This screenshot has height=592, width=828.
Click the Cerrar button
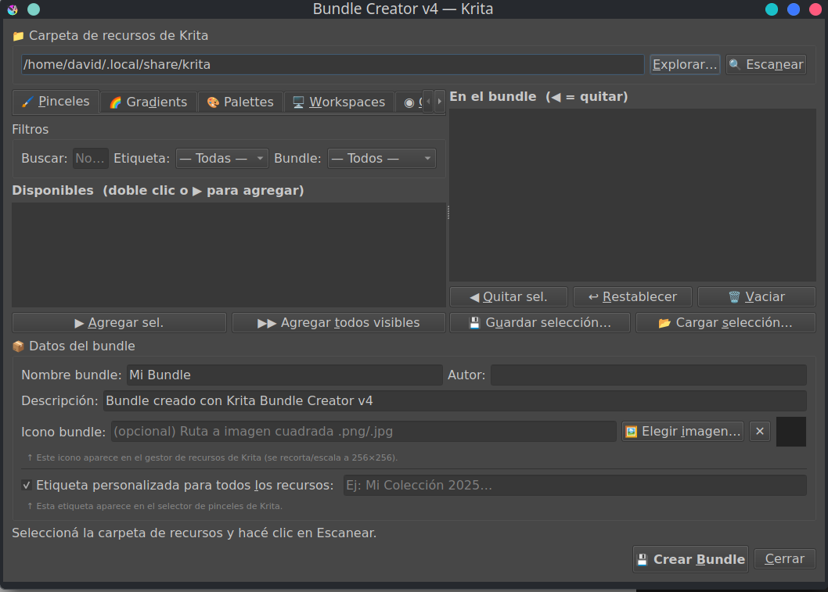785,558
